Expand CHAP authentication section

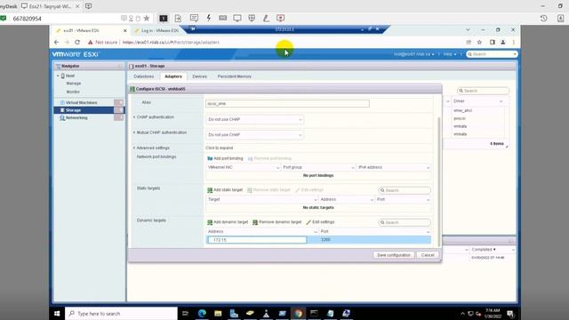[x=134, y=117]
